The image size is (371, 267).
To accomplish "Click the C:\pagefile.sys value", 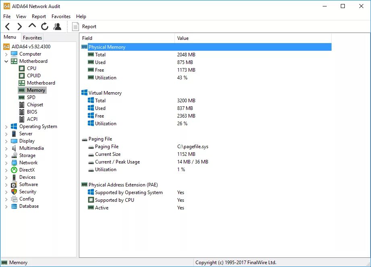I will (x=193, y=147).
